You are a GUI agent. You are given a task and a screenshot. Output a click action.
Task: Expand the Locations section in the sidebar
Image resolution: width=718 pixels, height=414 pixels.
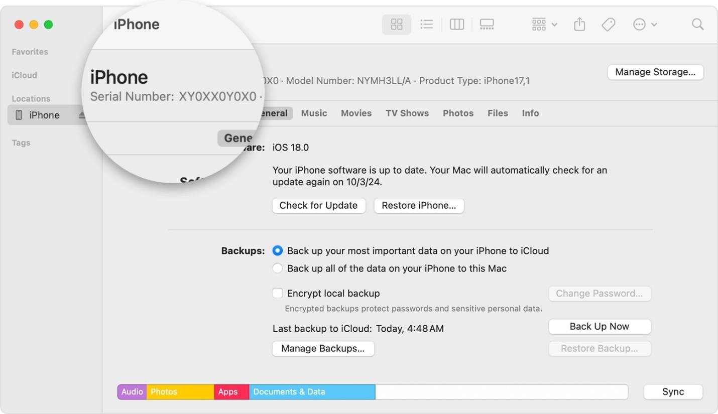[x=31, y=98]
